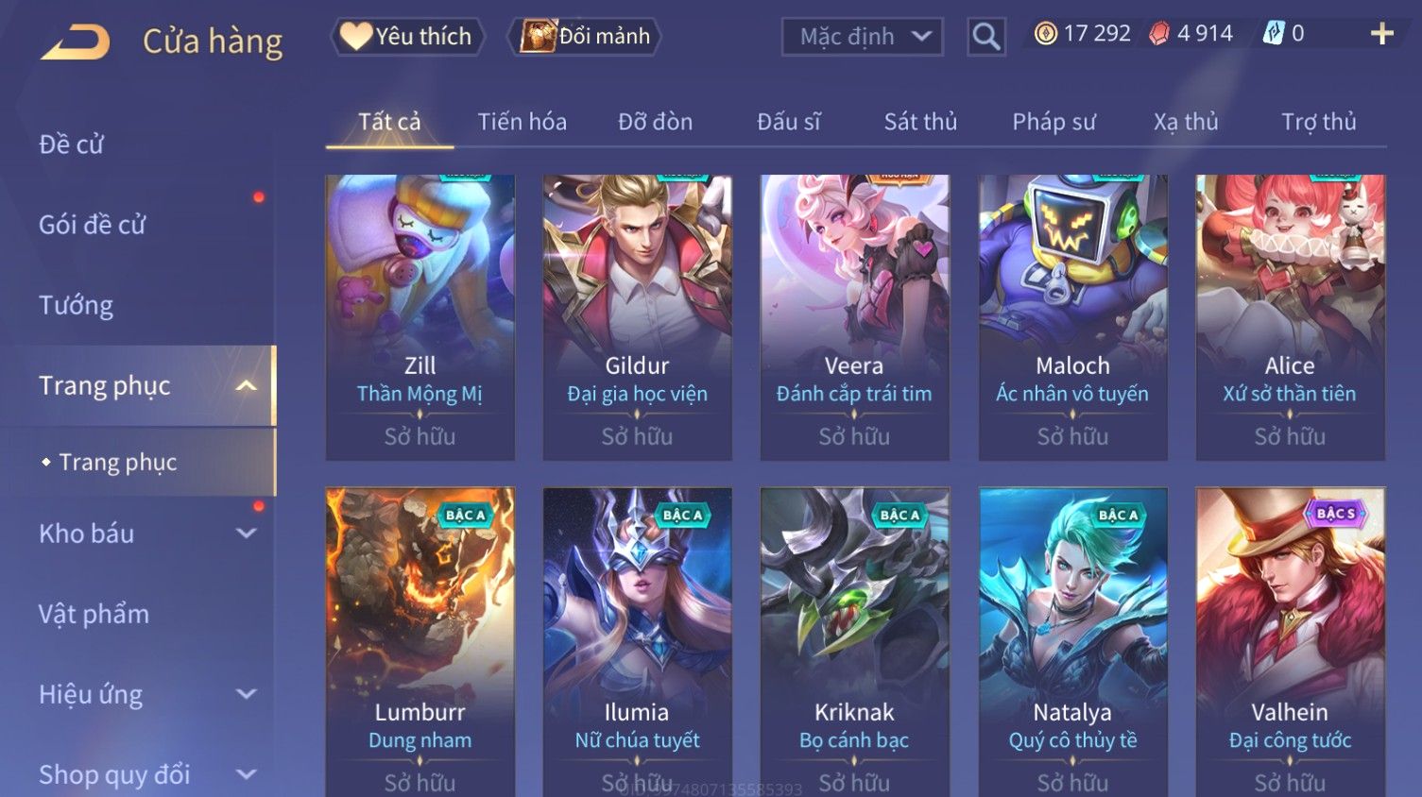The image size is (1422, 797).
Task: Open Gói đề cử in sidebar
Action: point(93,225)
